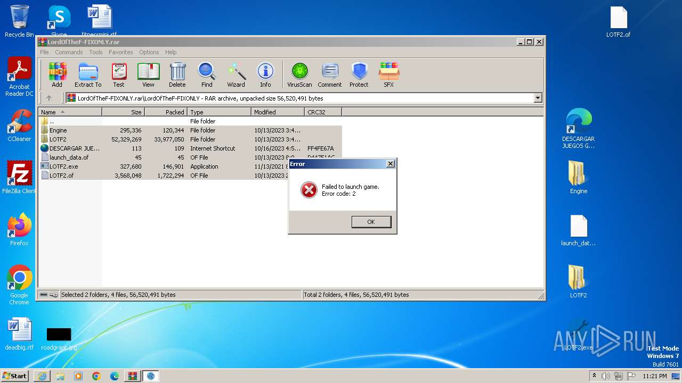
Task: Select roadgrant.jpg desktop thumbnail
Action: click(59, 338)
